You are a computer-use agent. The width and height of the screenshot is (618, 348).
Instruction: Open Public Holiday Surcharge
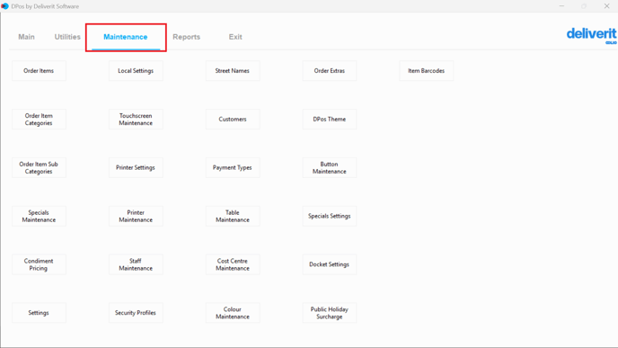pos(330,313)
